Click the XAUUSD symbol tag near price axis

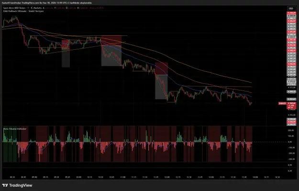(x=282, y=103)
